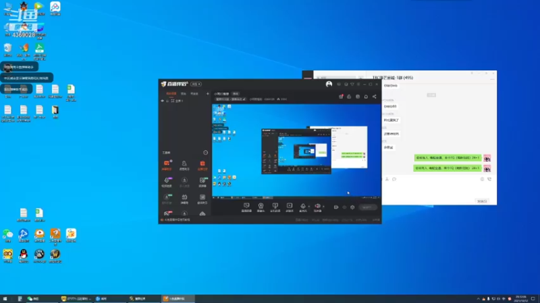
Task: Open the last tool in toolbox third row
Action: 202,199
